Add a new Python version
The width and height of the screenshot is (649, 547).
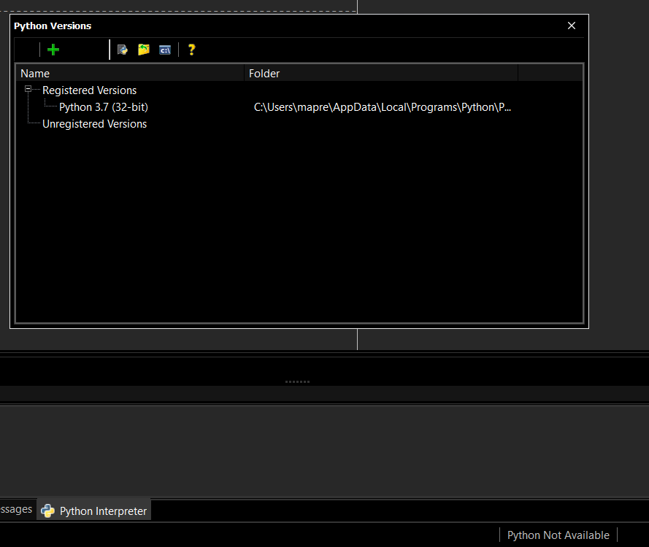pos(53,50)
